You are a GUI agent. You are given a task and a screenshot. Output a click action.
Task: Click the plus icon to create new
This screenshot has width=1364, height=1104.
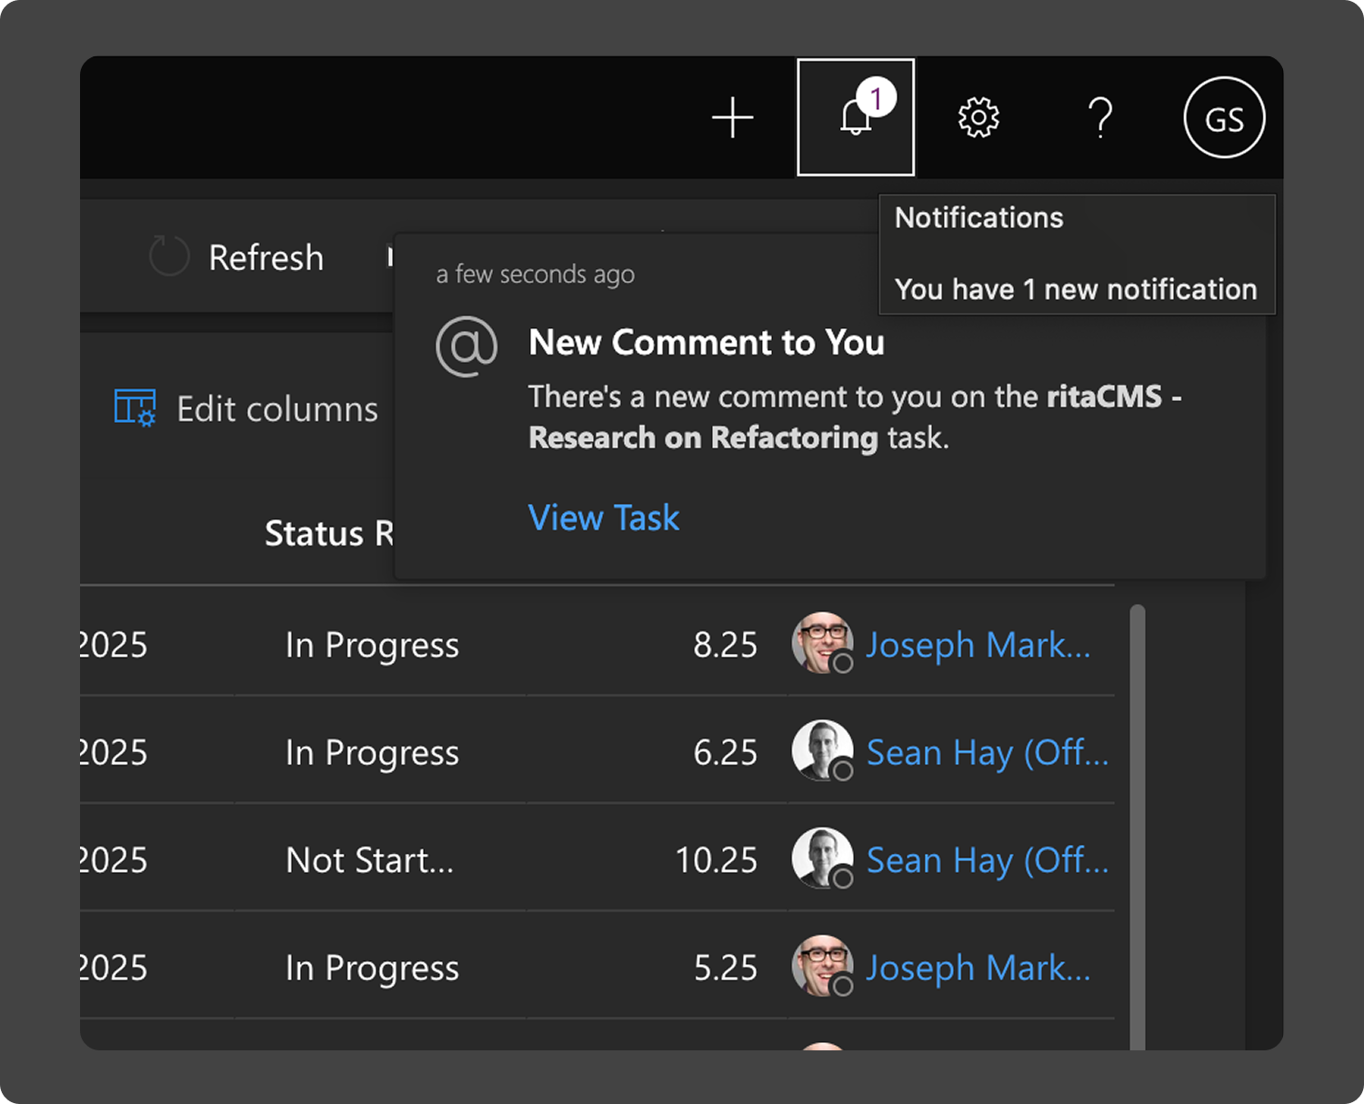[x=732, y=118]
